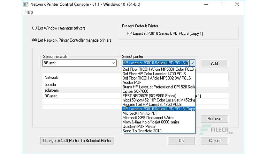This screenshot has width=267, height=154.
Task: Open the Help menu
Action: click(x=29, y=12)
